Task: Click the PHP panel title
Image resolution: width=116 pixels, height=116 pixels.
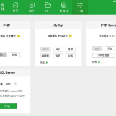Action: tap(7, 25)
